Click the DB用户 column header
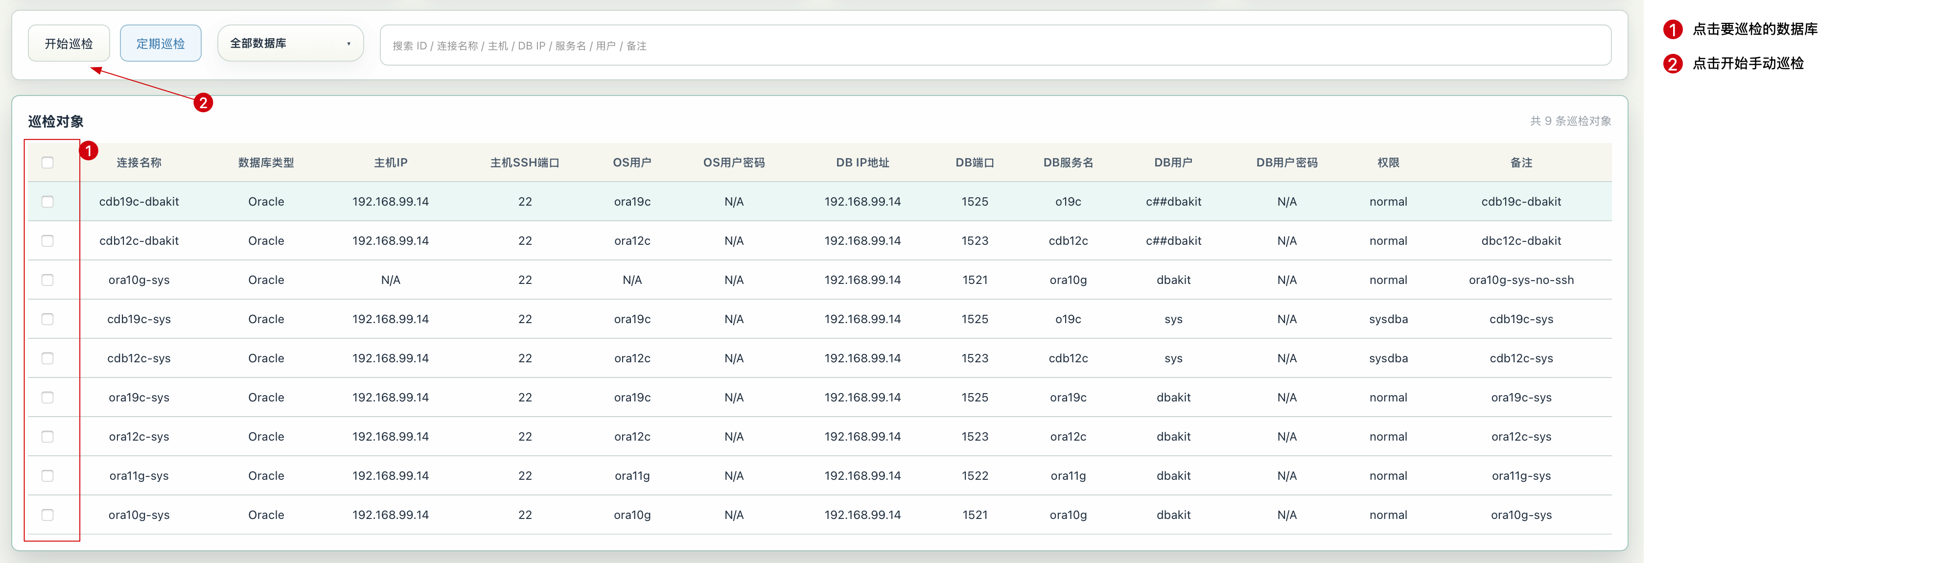The width and height of the screenshot is (1957, 563). (1173, 163)
